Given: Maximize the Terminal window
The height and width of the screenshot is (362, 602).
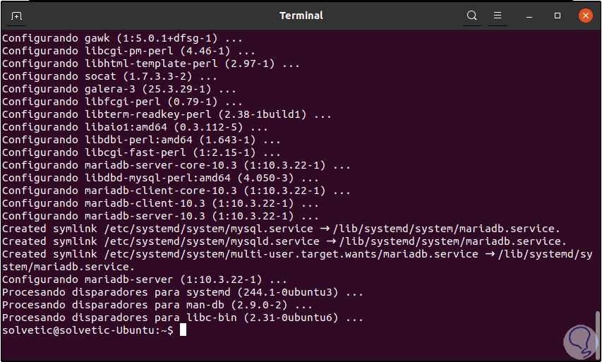Looking at the screenshot, I should tap(558, 16).
